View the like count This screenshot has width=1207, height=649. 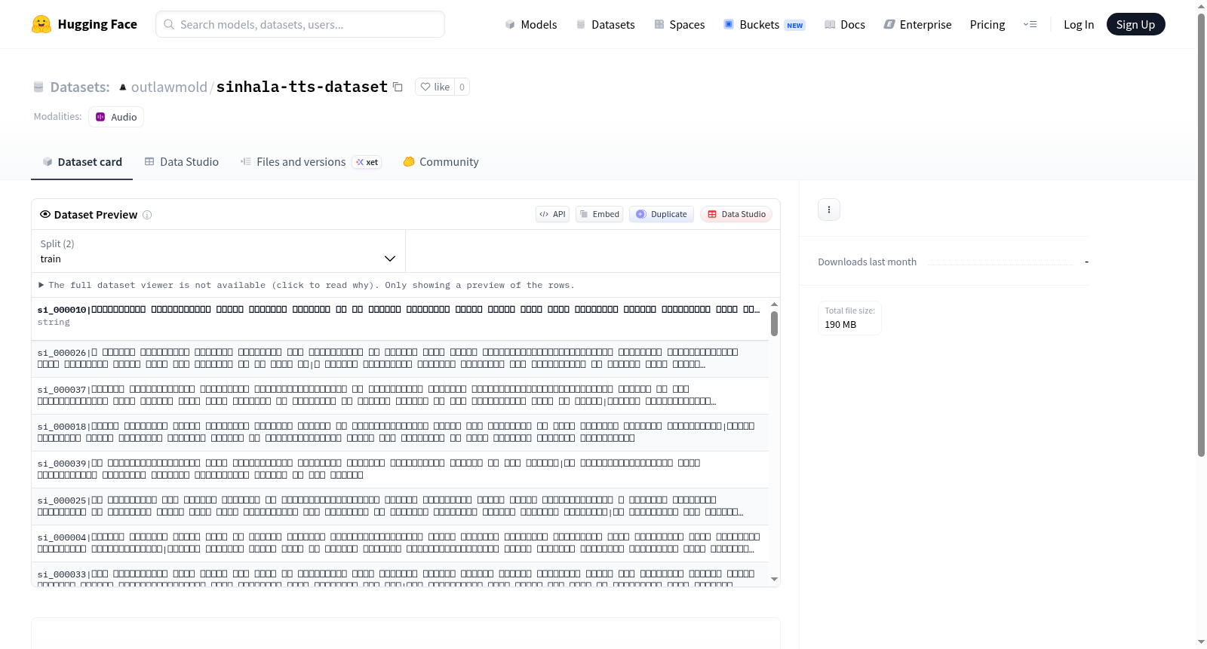pos(462,87)
